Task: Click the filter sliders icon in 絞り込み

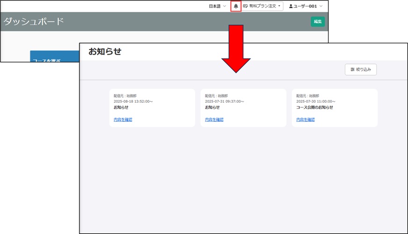Action: pos(352,70)
